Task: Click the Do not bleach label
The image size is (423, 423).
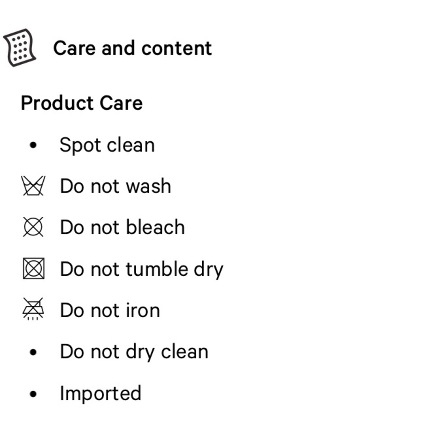Action: point(122,227)
